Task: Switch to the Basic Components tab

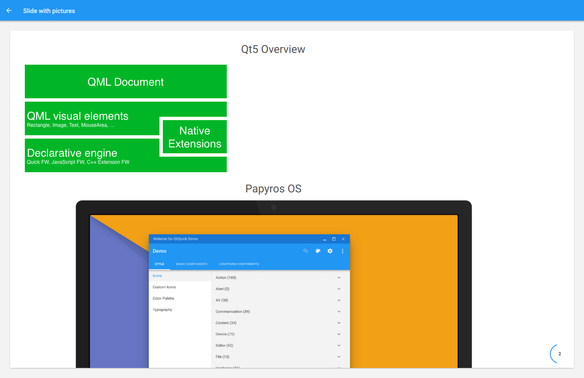Action: (191, 264)
